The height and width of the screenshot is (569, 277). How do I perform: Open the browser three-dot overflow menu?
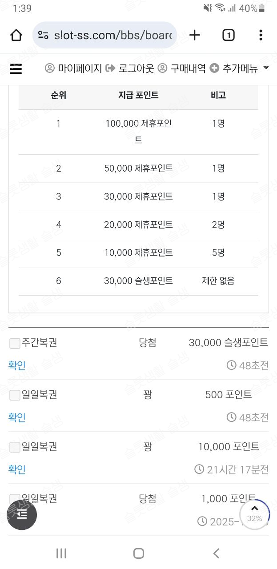261,35
